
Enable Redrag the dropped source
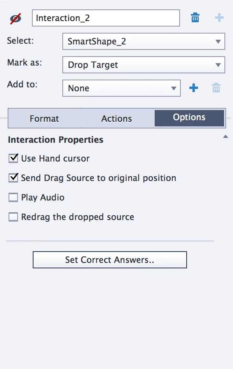tap(13, 217)
